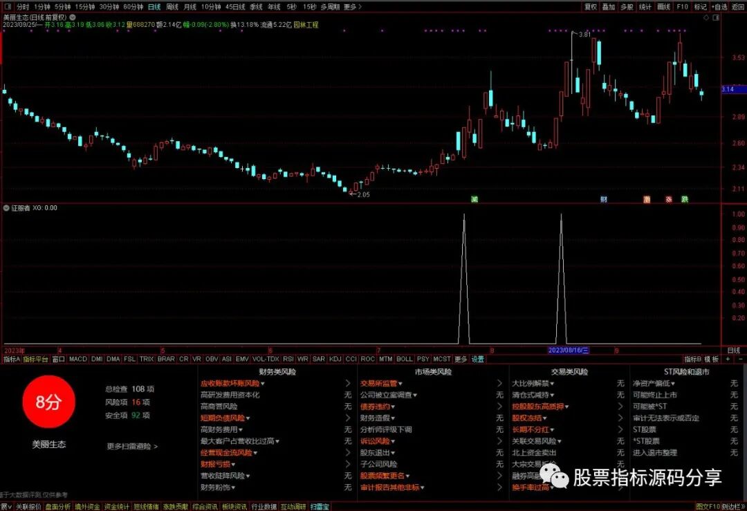Image resolution: width=747 pixels, height=511 pixels.
Task: Open 行业数据 bottom tab
Action: coord(264,507)
